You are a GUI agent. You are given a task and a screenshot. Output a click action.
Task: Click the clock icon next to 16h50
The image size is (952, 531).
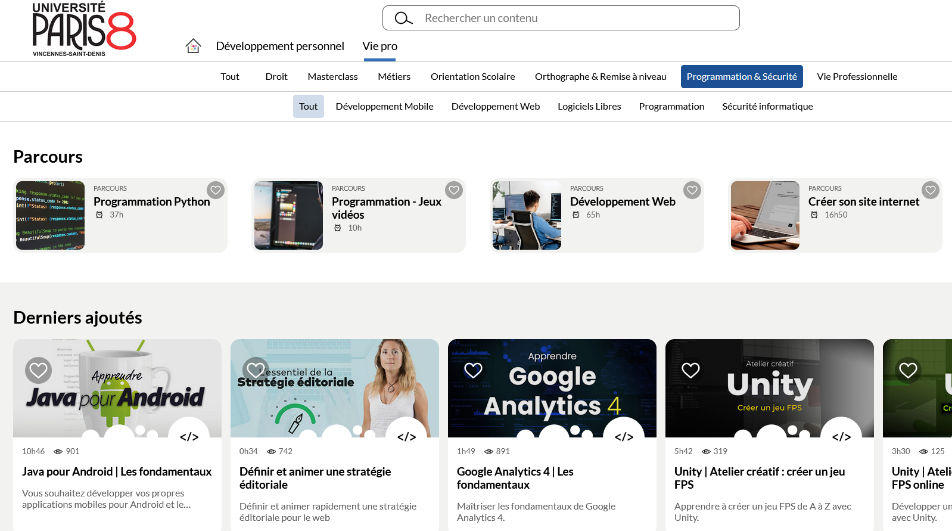coord(814,215)
